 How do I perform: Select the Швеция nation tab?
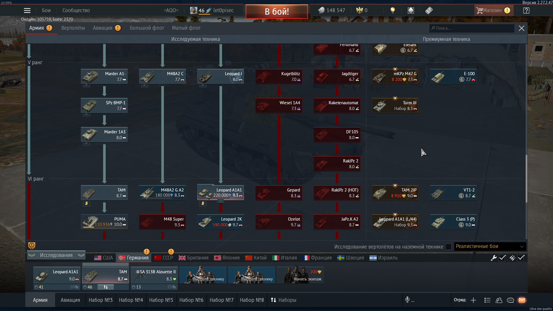pos(351,258)
